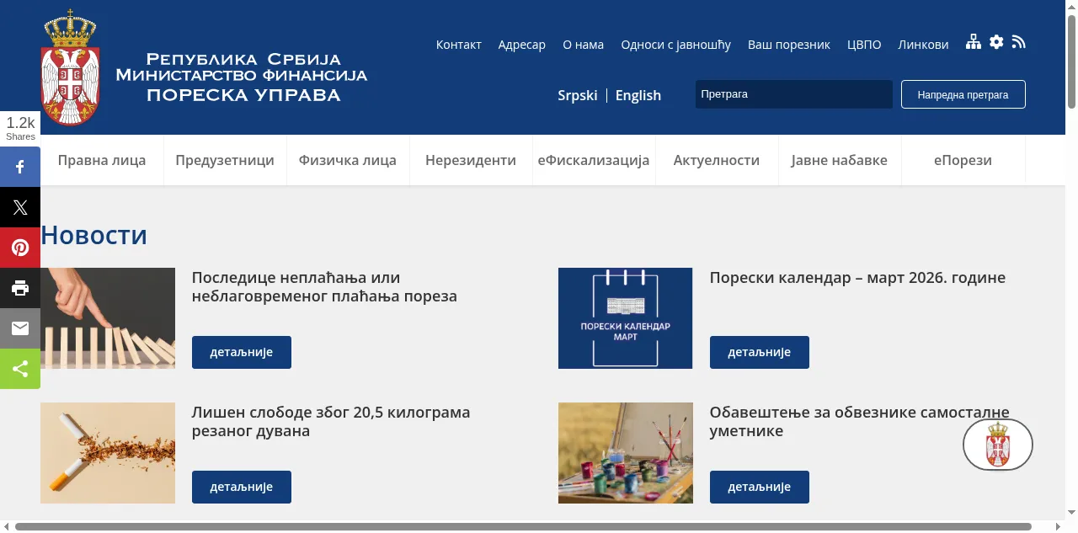Click into the Претрага search field
The width and height of the screenshot is (1078, 533).
794,94
